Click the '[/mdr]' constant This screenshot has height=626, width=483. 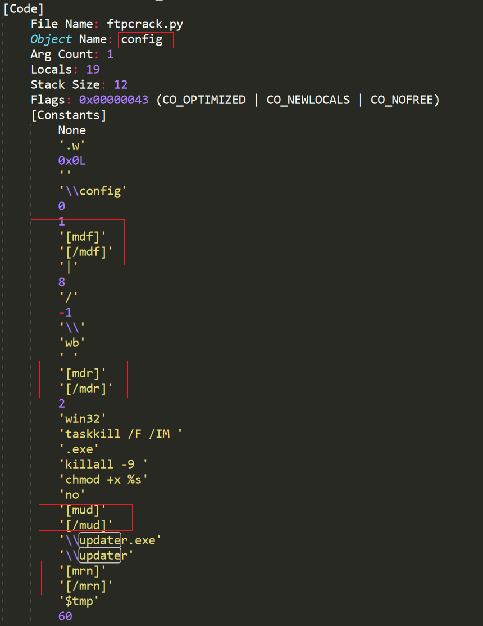(86, 388)
